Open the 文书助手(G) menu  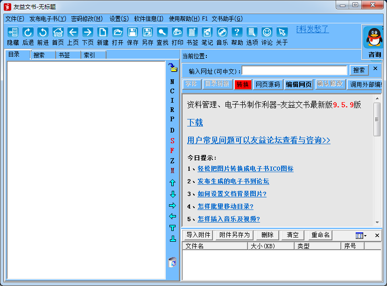[227, 19]
